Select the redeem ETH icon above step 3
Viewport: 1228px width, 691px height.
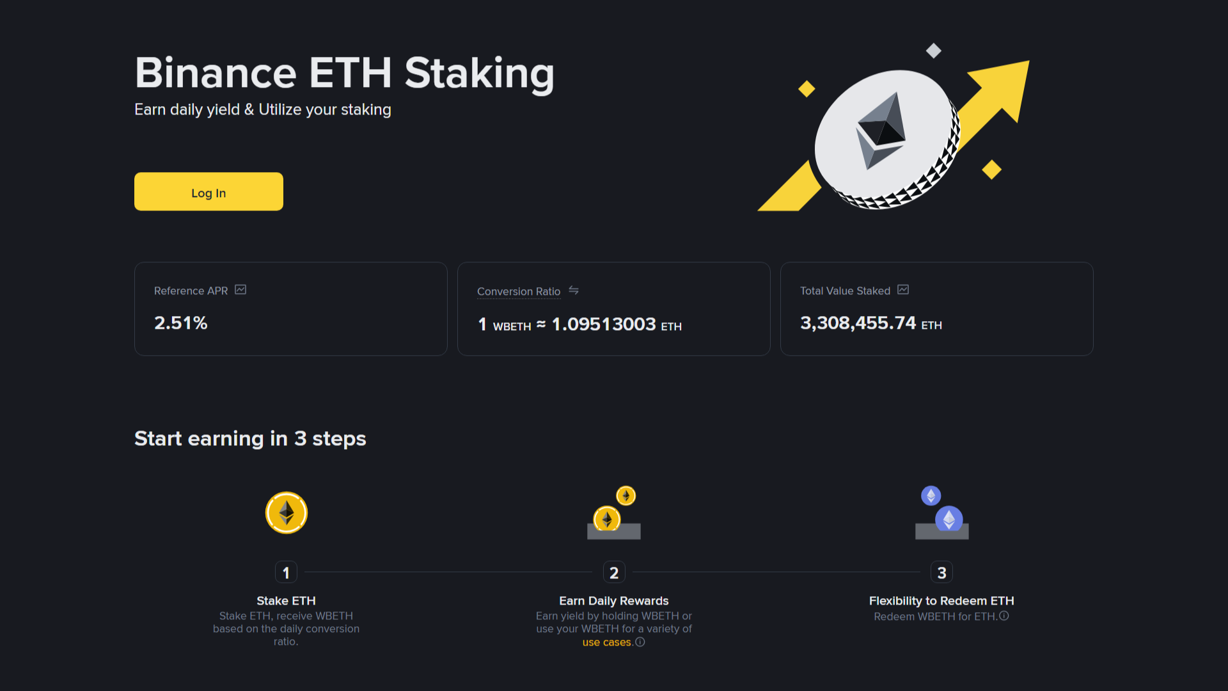(x=941, y=512)
